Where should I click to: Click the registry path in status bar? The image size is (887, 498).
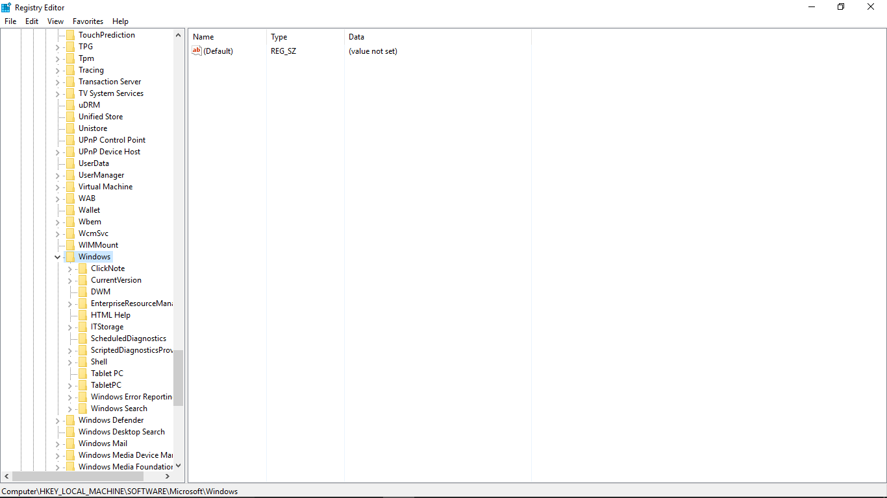(x=120, y=492)
